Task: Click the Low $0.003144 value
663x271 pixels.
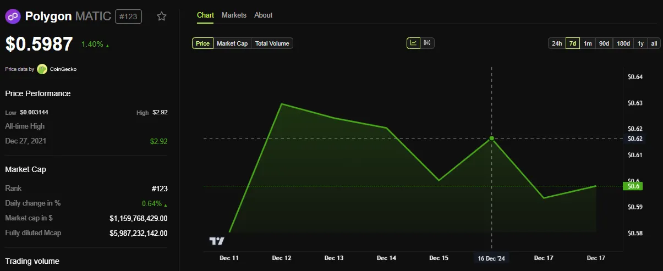Action: (34, 112)
